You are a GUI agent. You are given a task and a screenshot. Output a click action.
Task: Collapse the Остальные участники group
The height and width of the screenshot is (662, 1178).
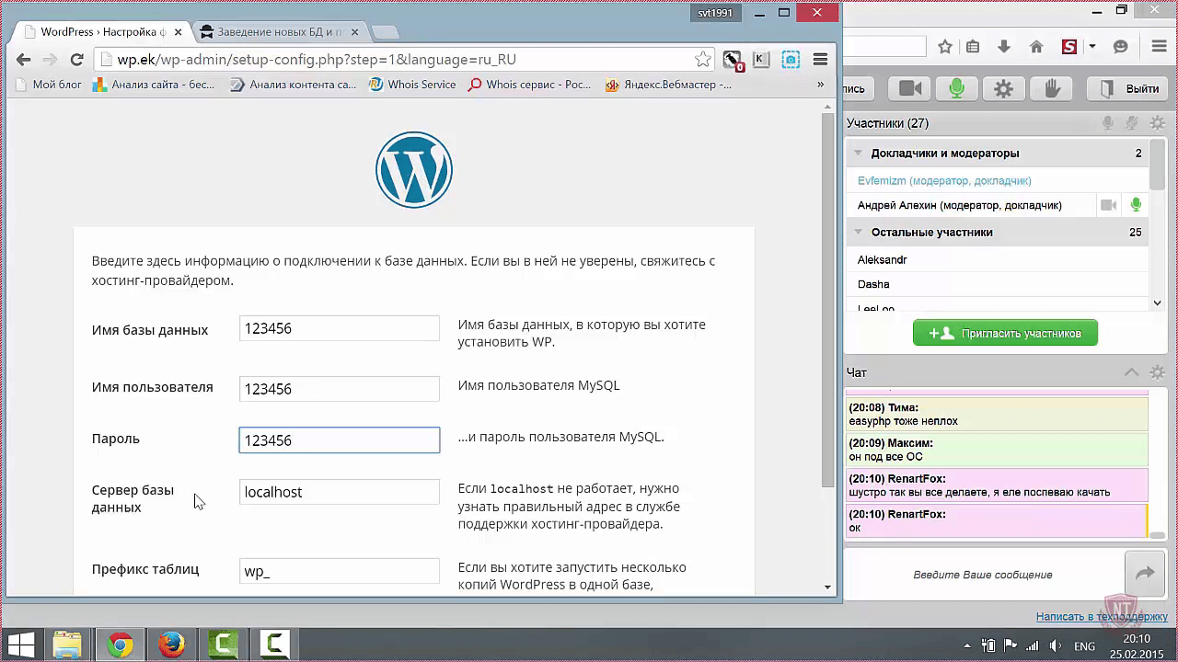click(x=858, y=232)
